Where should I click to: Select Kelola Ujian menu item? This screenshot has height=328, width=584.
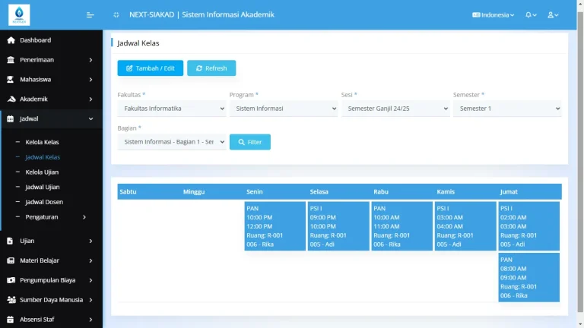coord(42,172)
